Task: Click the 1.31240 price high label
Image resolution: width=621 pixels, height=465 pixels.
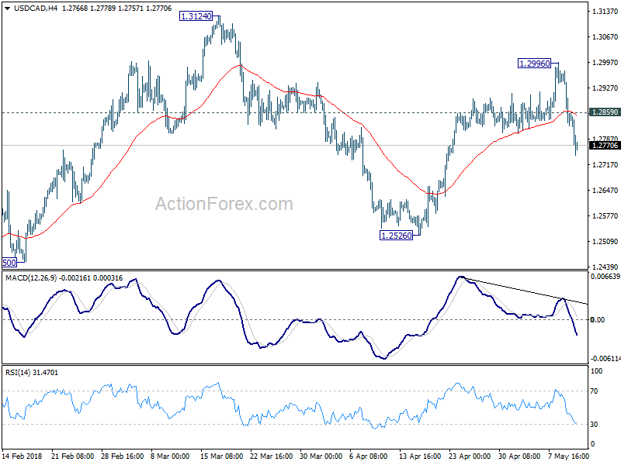Action: 196,16
